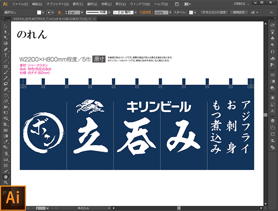Image resolution: width=278 pixels, height=211 pixels.
Task: Pick the Pencil tool
Action: point(6,78)
